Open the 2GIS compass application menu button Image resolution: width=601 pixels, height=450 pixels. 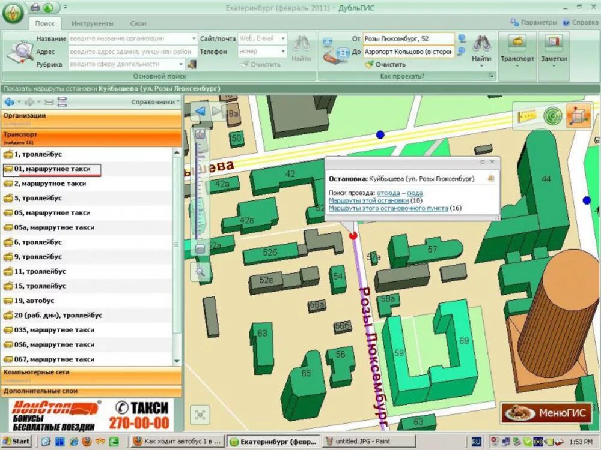[x=13, y=13]
